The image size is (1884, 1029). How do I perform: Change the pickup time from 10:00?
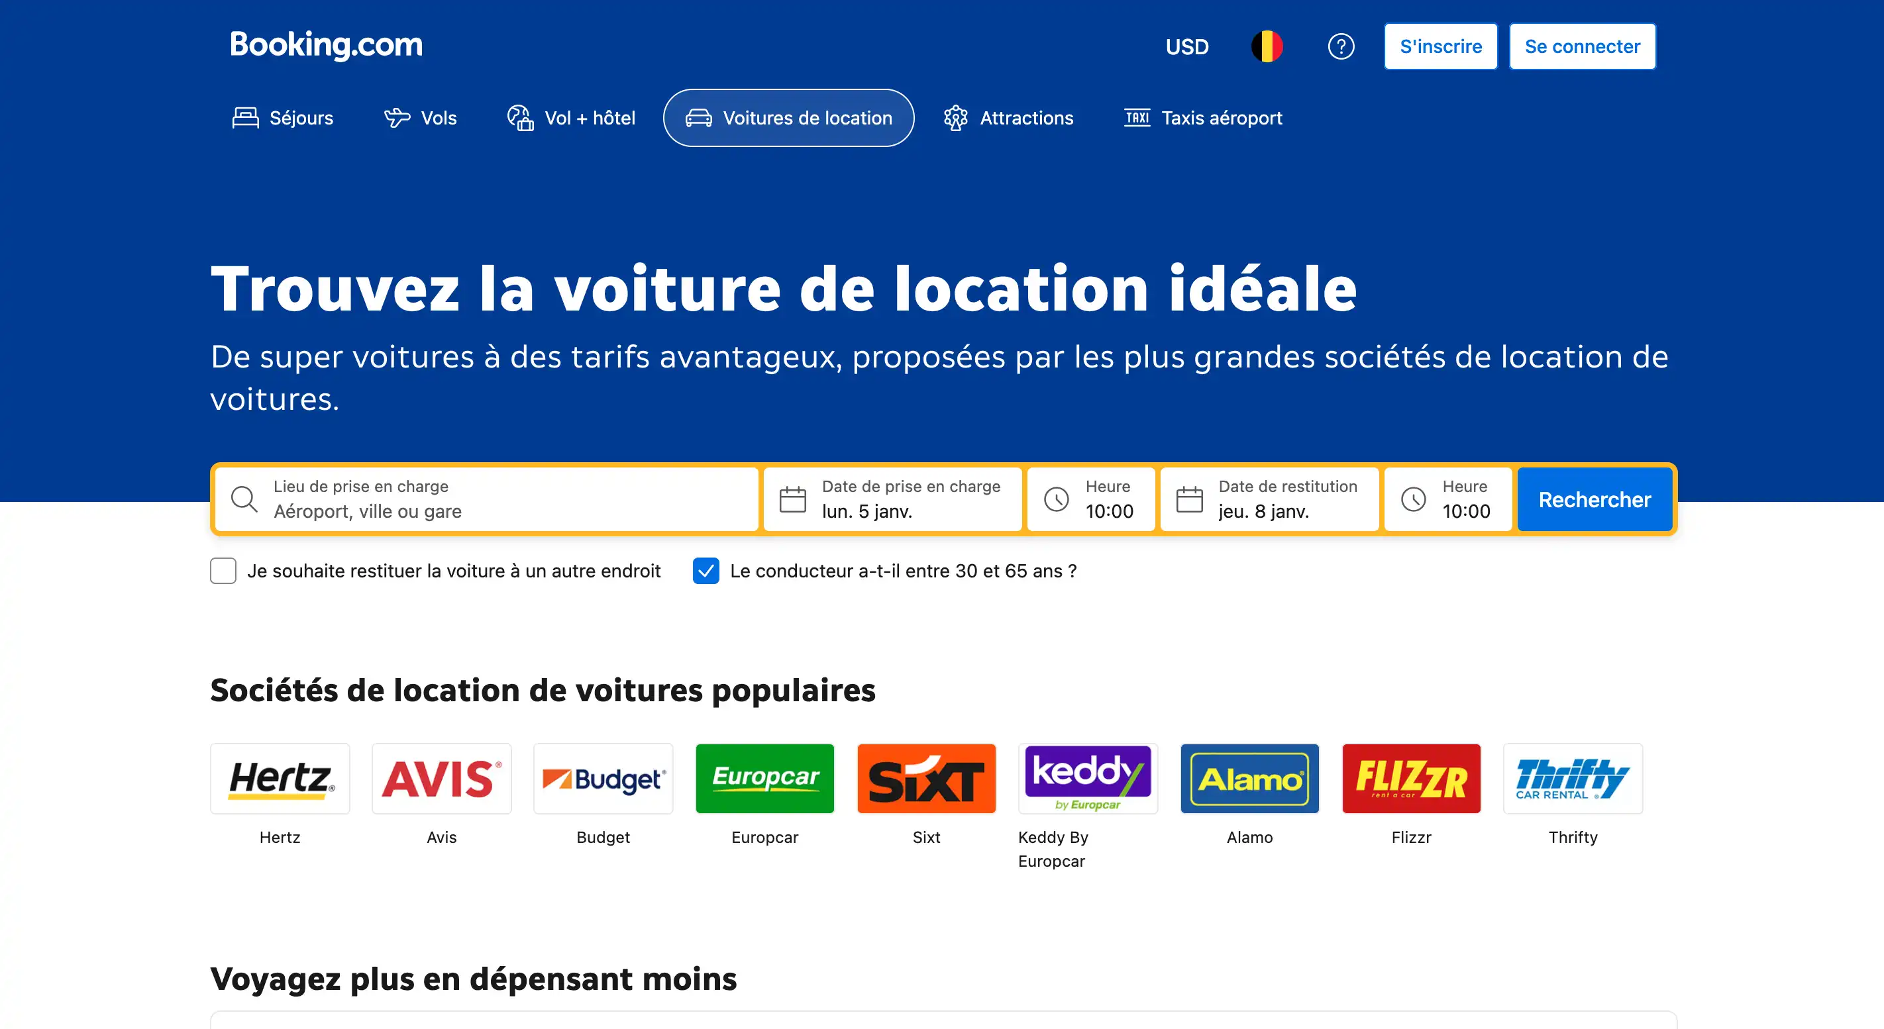tap(1091, 499)
